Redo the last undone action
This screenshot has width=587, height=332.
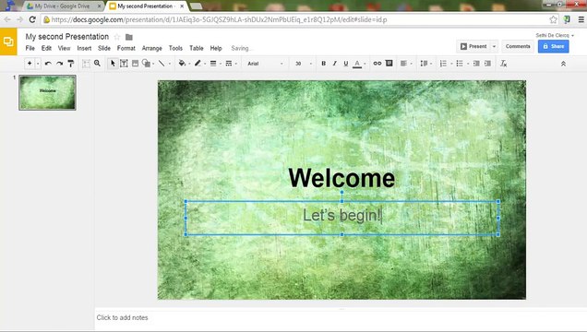coord(59,64)
